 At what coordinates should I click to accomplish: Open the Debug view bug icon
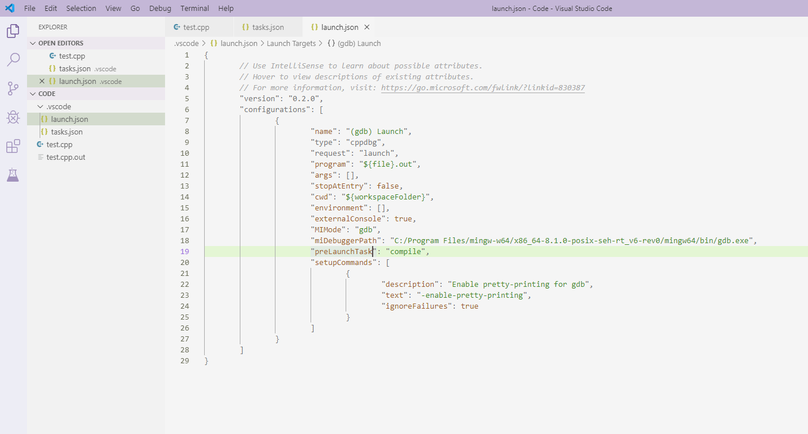pos(13,117)
